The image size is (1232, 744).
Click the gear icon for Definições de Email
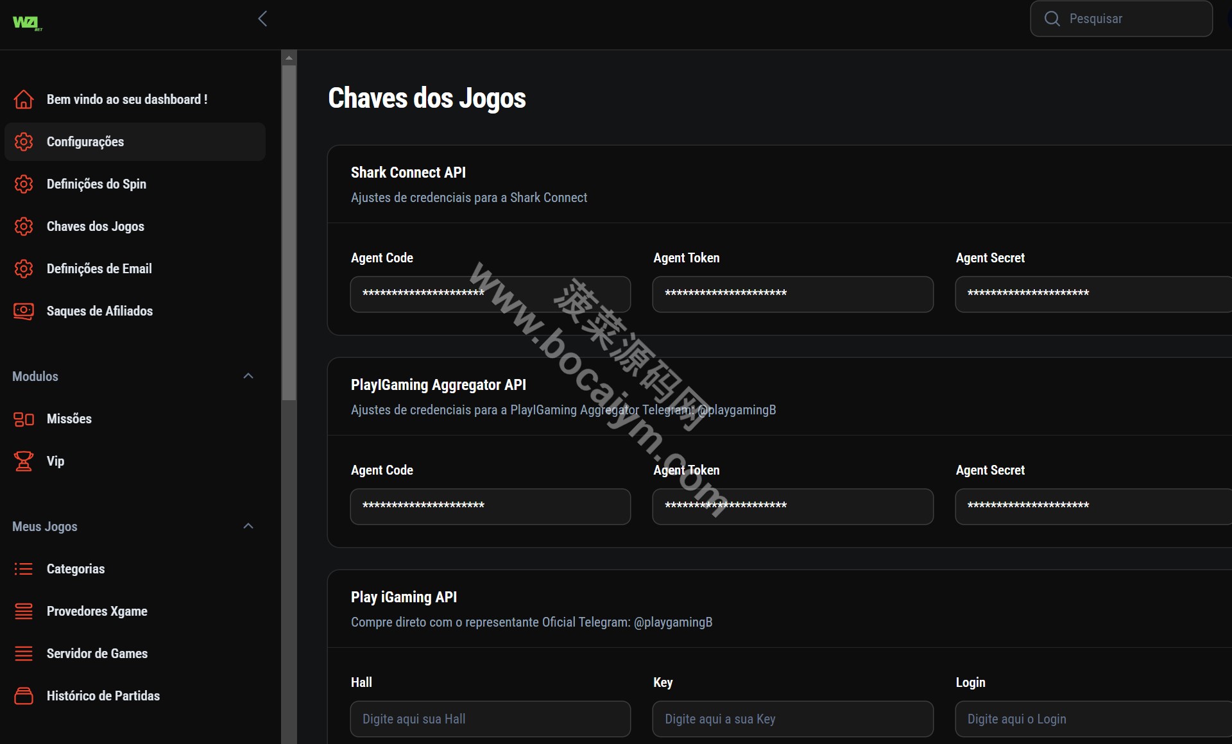[x=24, y=269]
